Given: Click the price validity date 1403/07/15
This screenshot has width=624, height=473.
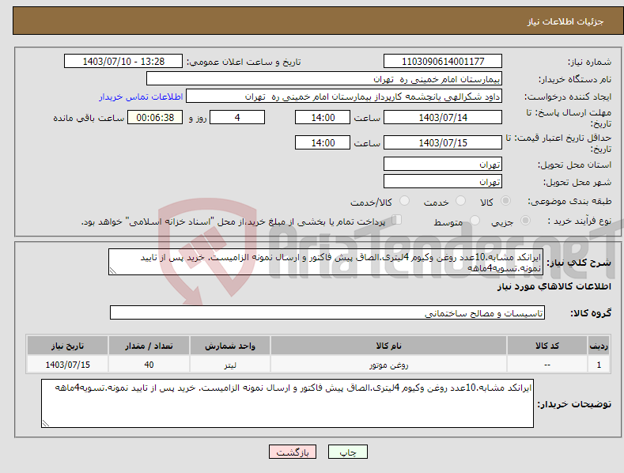Looking at the screenshot, I should point(443,142).
